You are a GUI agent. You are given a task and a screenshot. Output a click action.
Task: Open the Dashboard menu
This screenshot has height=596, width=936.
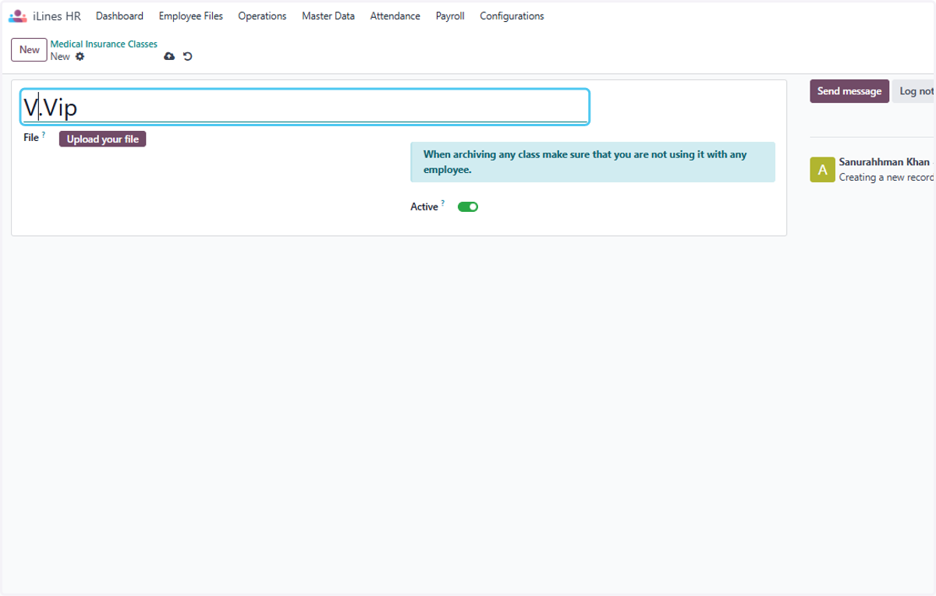119,16
